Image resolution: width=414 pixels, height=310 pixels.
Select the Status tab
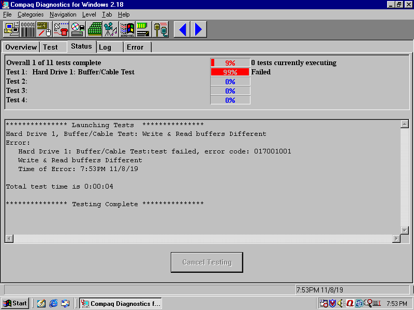[x=81, y=47]
